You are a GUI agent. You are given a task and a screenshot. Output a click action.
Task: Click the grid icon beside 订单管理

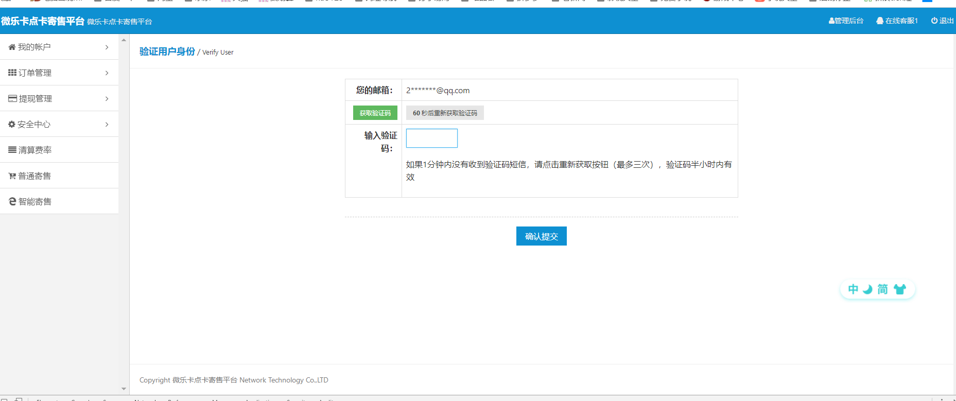(12, 73)
